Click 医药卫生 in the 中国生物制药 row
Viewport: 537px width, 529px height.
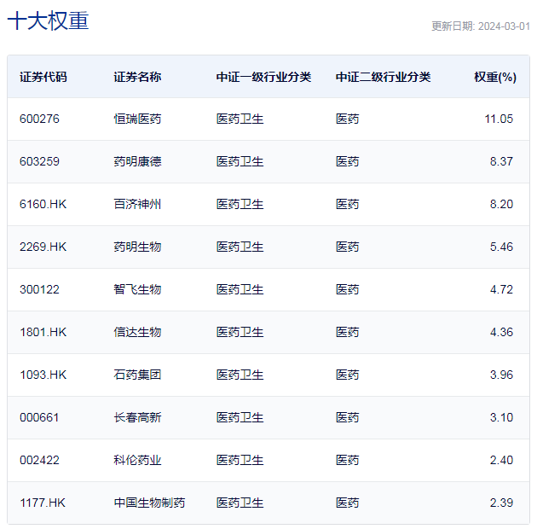point(240,503)
